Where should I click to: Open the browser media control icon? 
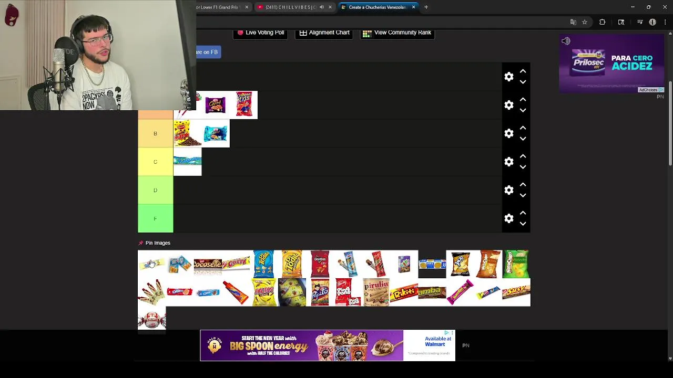coord(640,22)
